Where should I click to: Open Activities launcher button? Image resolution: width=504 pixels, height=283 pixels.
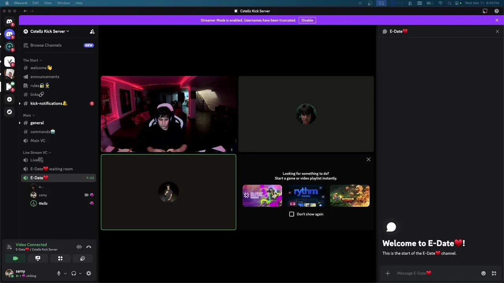pyautogui.click(x=60, y=258)
